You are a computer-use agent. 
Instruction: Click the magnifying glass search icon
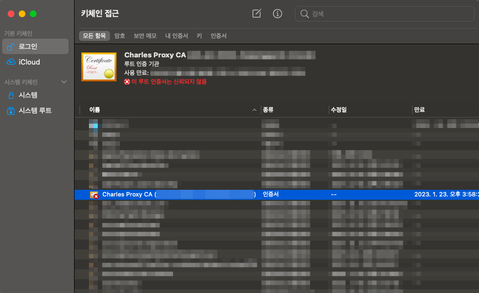pyautogui.click(x=304, y=14)
